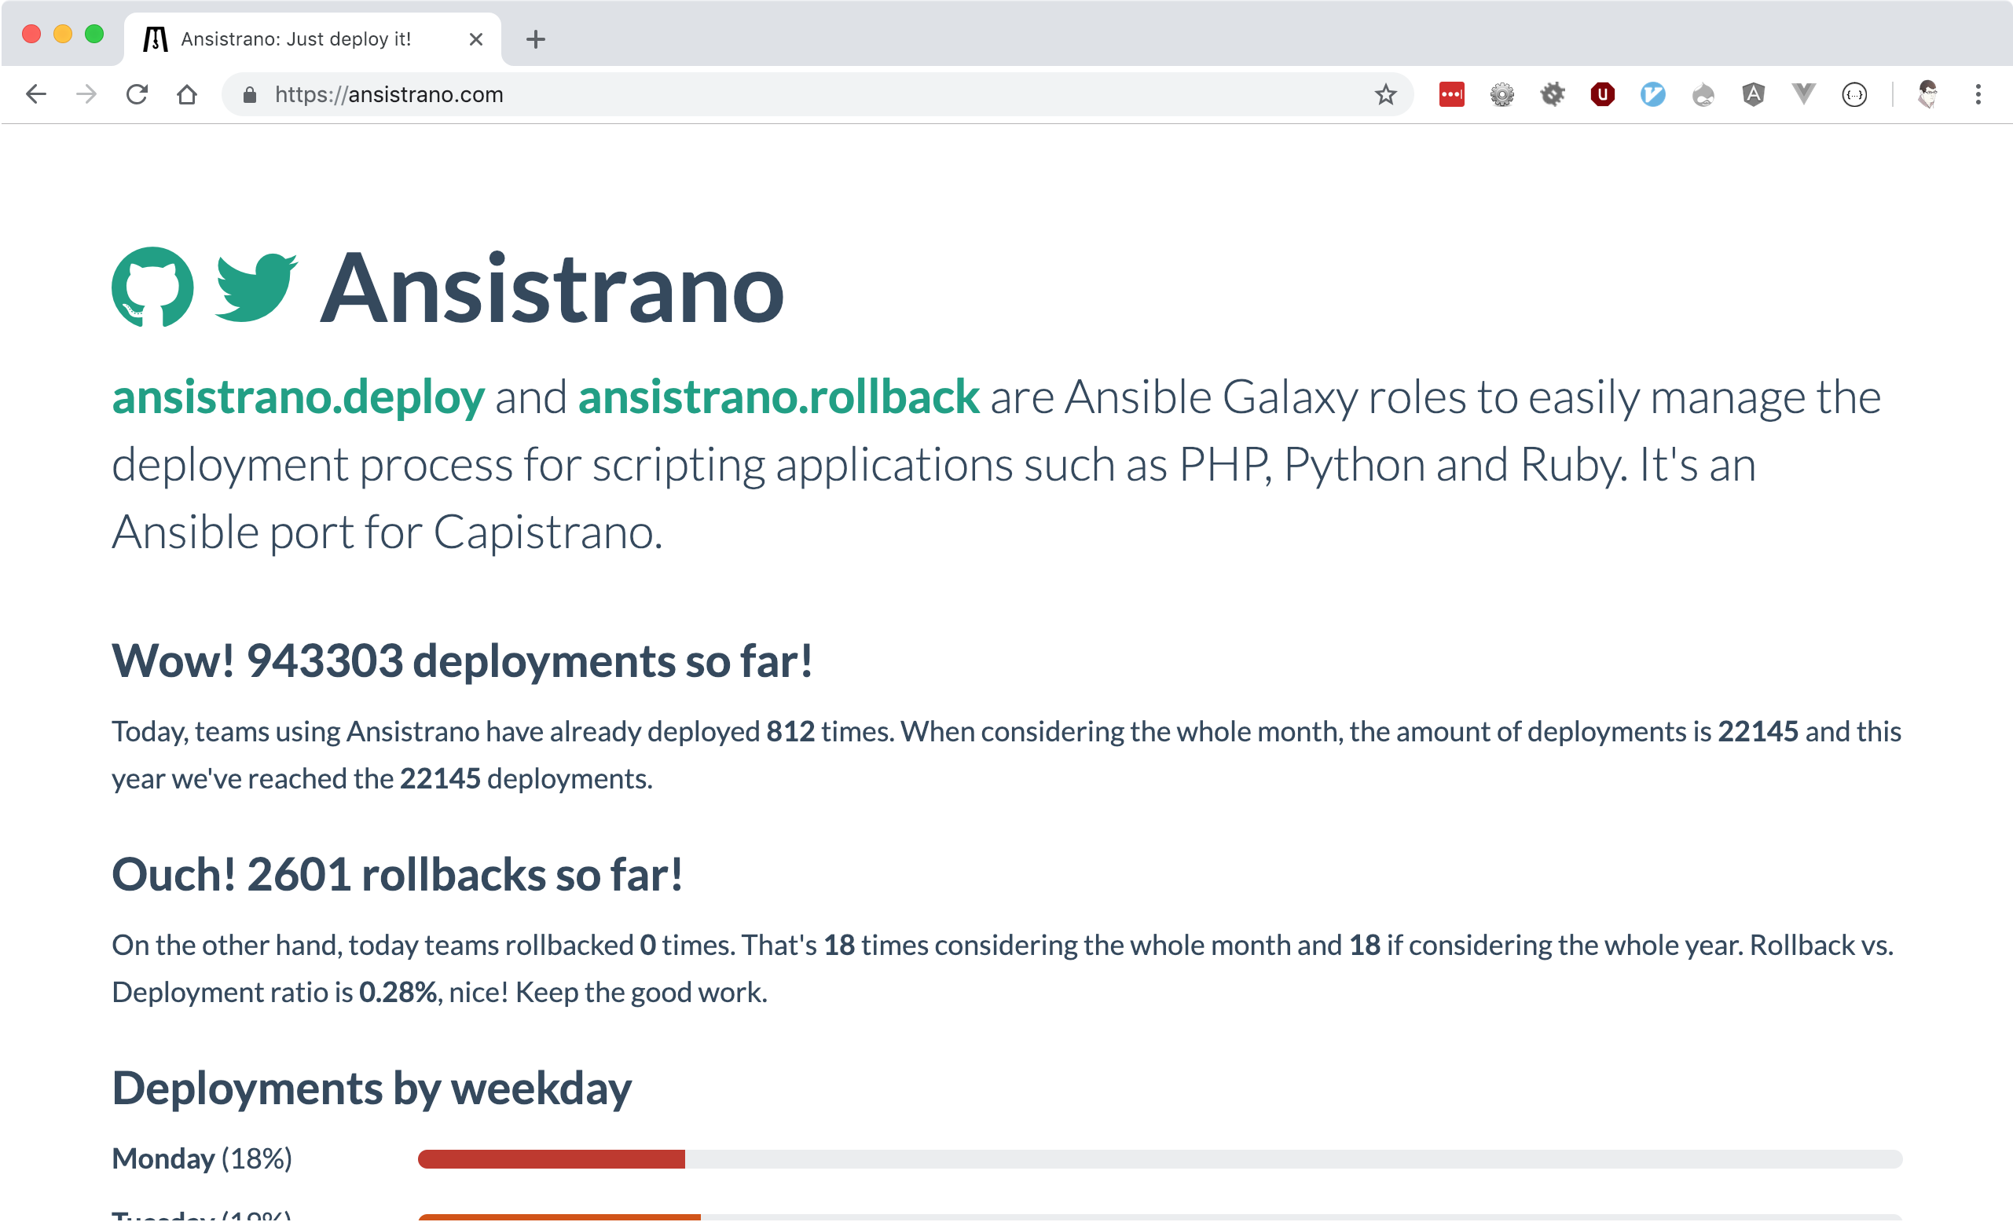Open a new browser tab
Image resolution: width=2013 pixels, height=1222 pixels.
coord(535,39)
